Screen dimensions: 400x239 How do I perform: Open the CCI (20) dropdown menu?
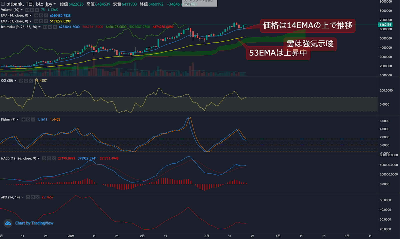click(x=15, y=80)
